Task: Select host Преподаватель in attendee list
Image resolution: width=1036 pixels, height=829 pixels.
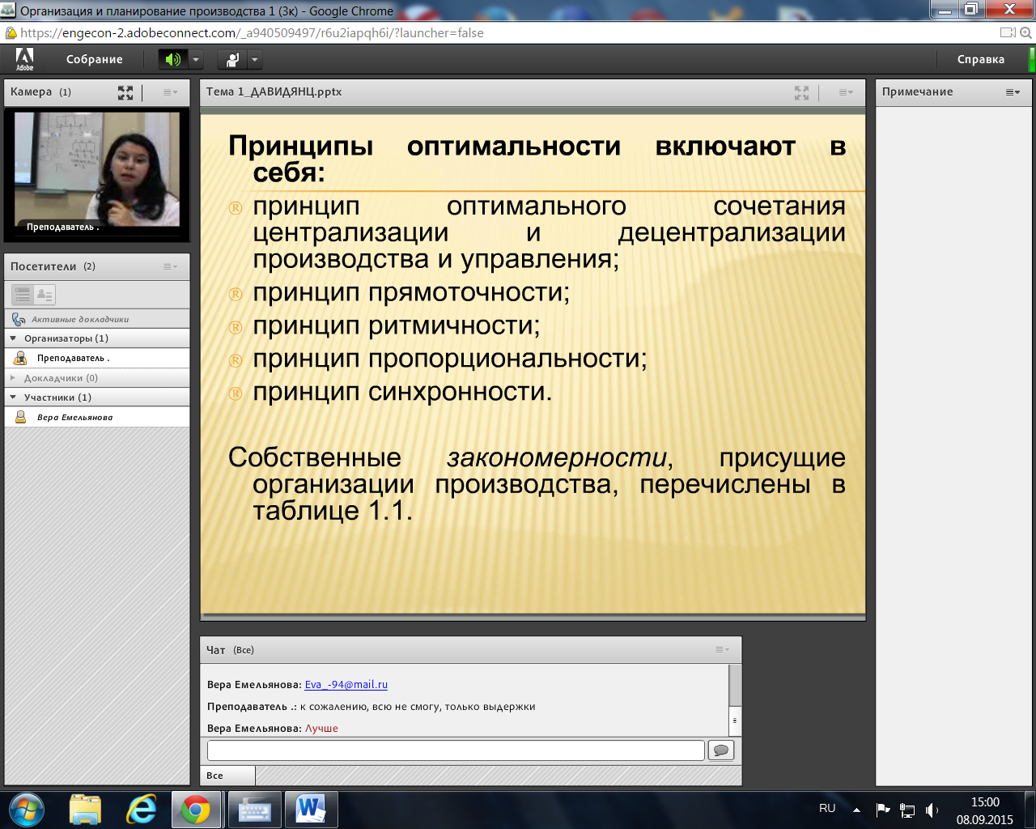Action: 97,358
